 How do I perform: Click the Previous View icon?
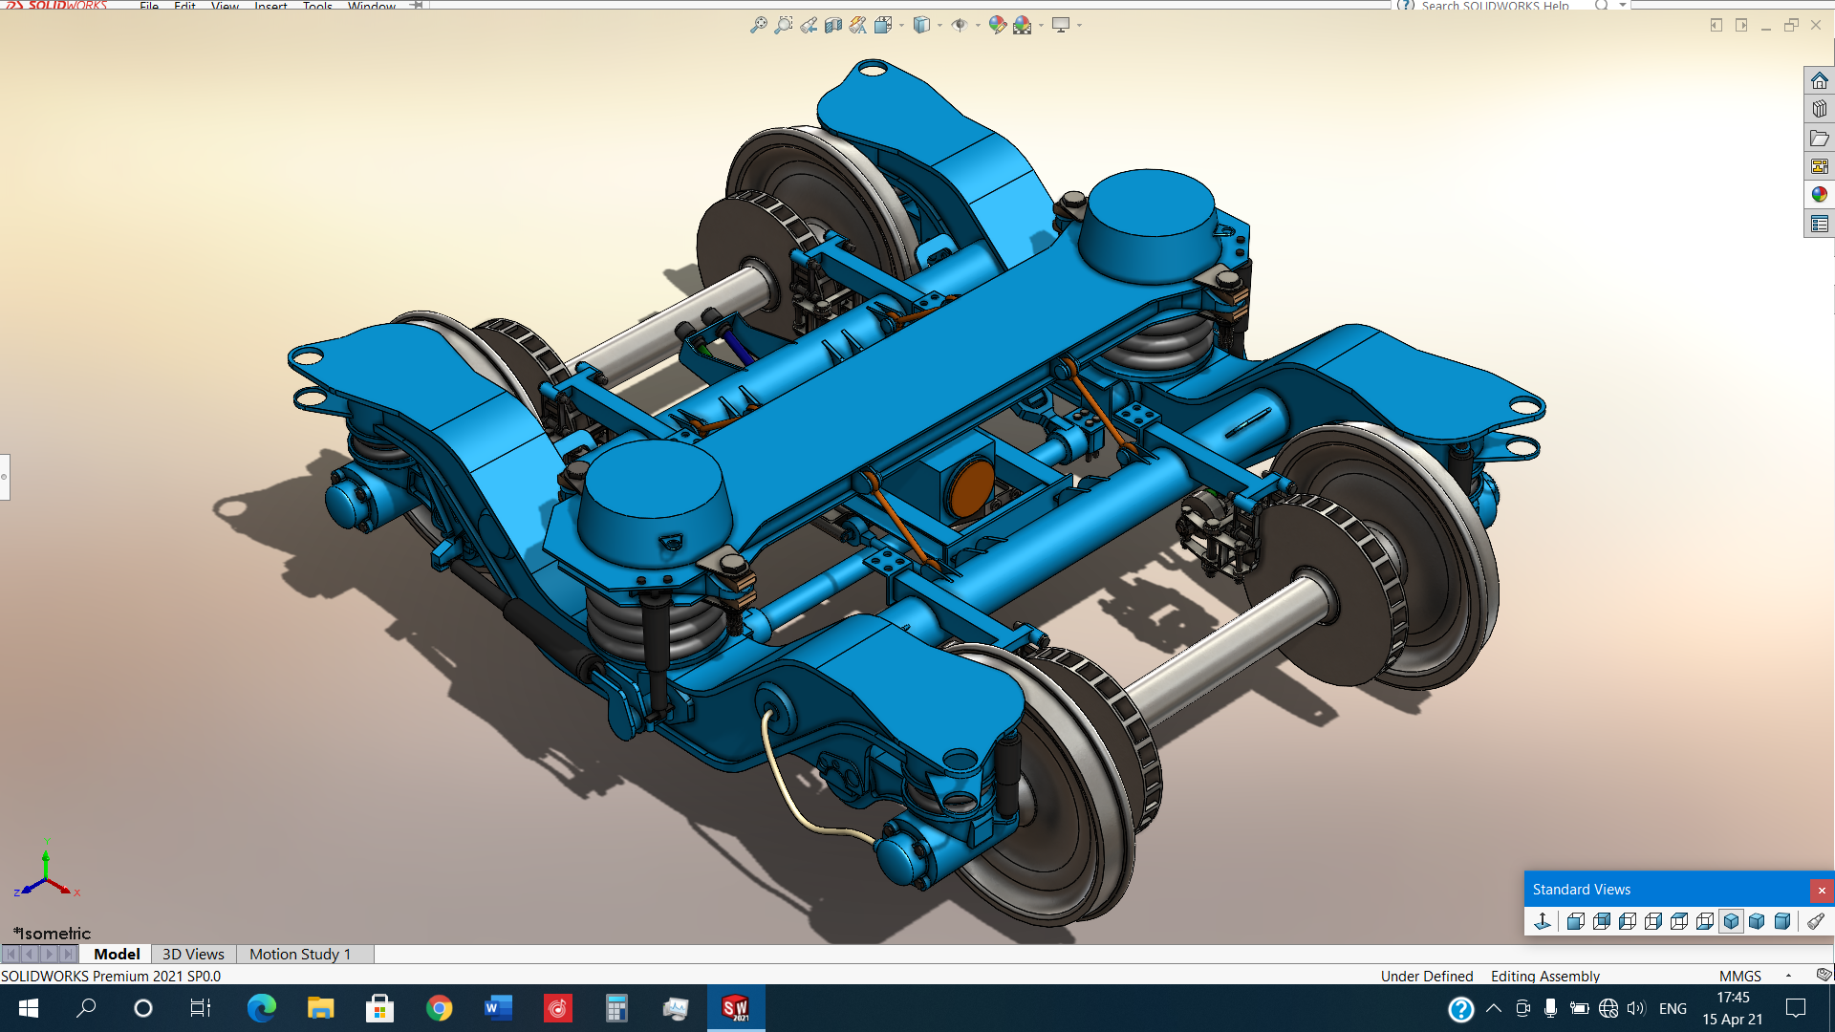point(809,26)
